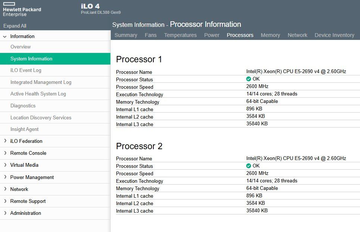Switch to the Fans tab
This screenshot has height=232, width=360.
pyautogui.click(x=151, y=35)
